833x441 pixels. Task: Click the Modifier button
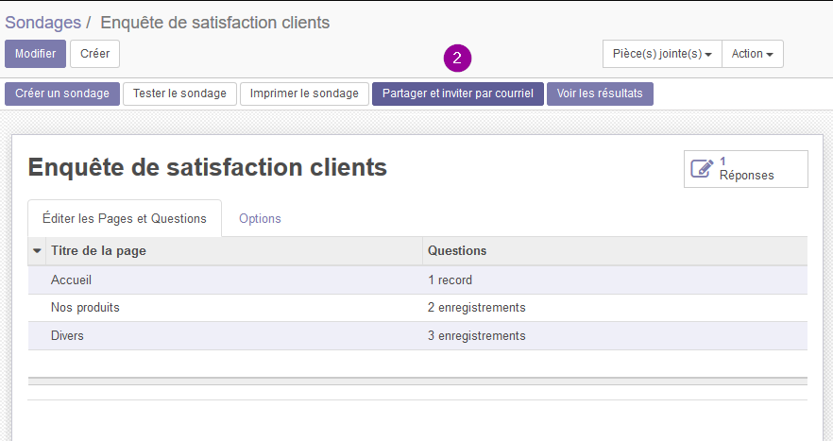[35, 54]
